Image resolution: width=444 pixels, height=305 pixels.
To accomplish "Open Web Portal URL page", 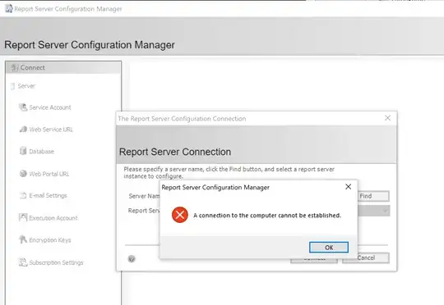I will 49,174.
